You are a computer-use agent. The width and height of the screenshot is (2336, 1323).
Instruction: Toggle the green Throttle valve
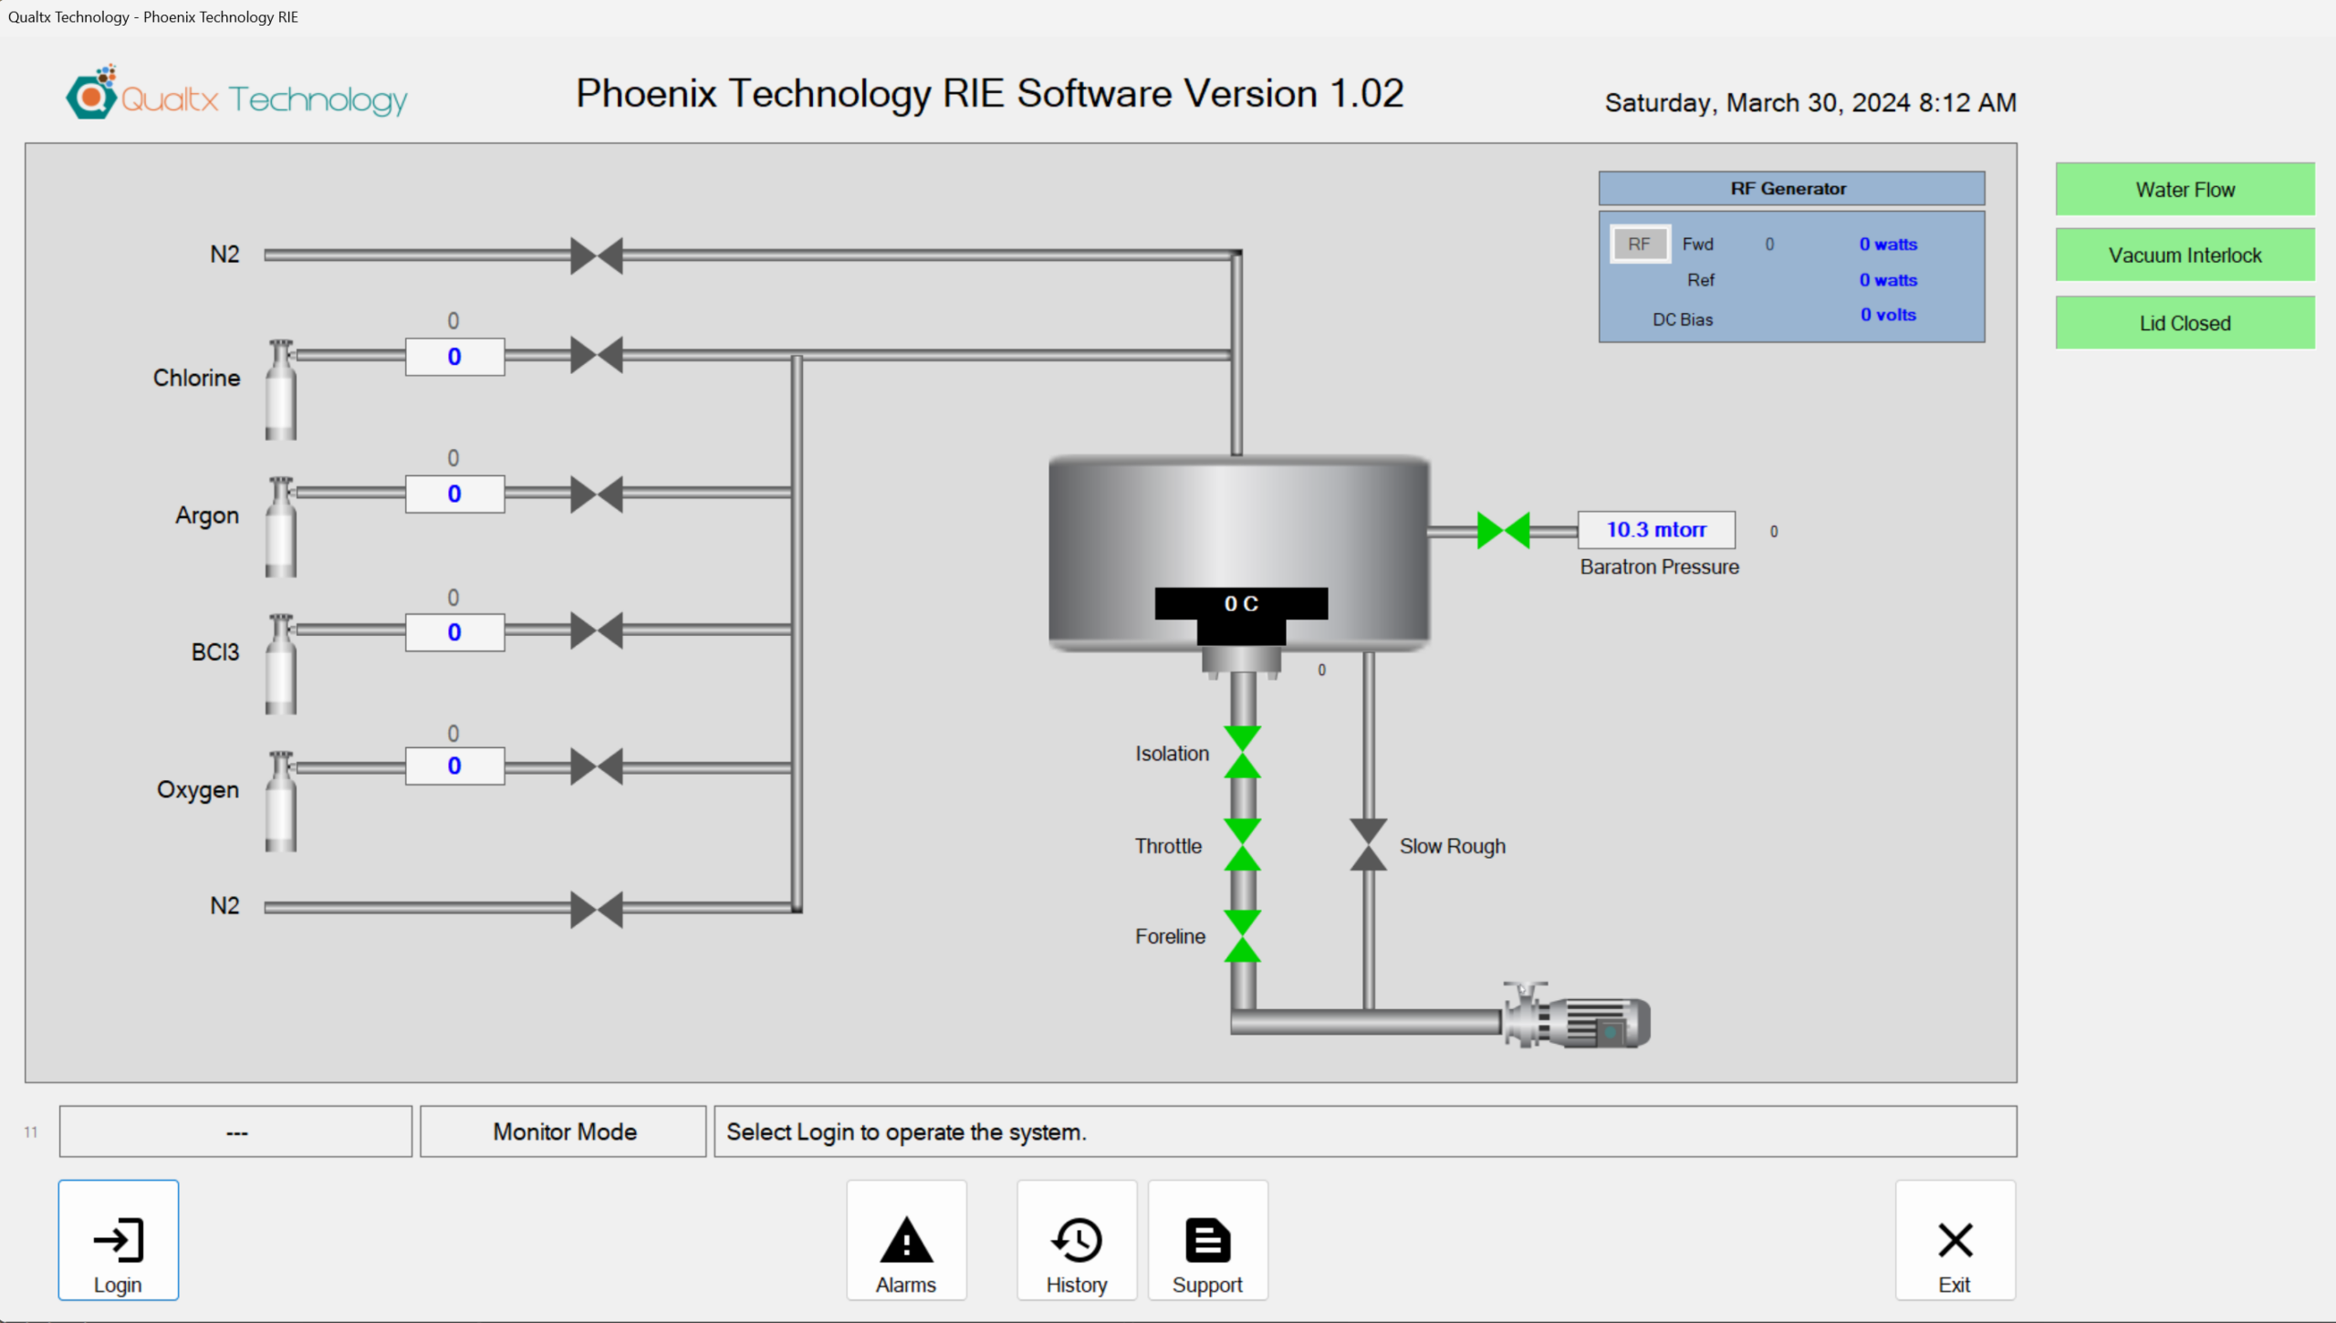click(1243, 845)
